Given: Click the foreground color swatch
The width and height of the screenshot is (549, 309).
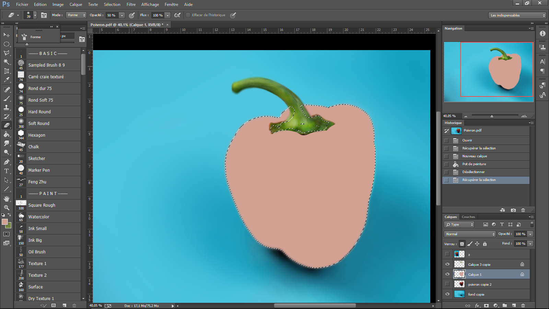Looking at the screenshot, I should pyautogui.click(x=5, y=222).
